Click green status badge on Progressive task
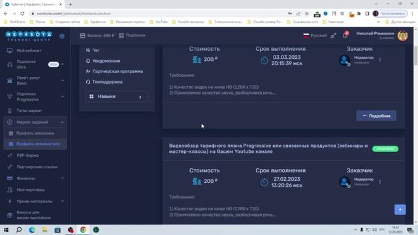The height and width of the screenshot is (235, 418). tap(385, 149)
